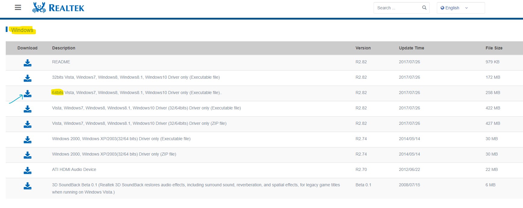This screenshot has width=523, height=208.
Task: Click the Beta 0.1 version cell
Action: (363, 185)
